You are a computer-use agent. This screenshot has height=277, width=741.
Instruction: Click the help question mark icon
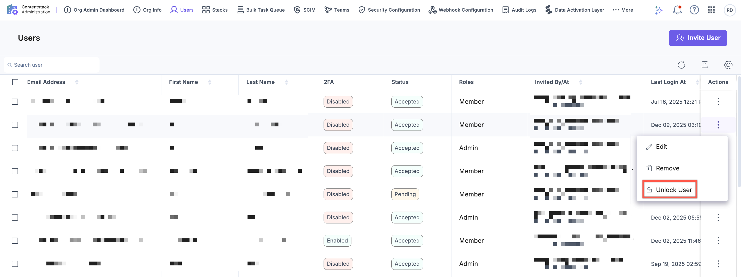(x=694, y=10)
